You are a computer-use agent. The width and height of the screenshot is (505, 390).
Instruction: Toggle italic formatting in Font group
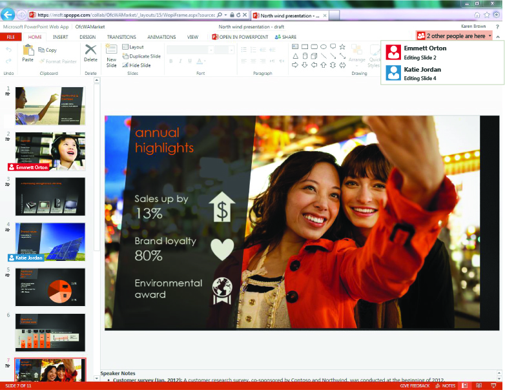(x=181, y=61)
